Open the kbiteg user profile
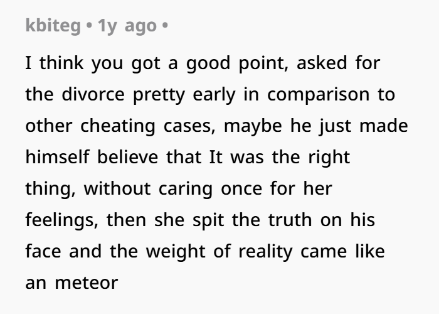This screenshot has height=314, width=439. pos(53,26)
